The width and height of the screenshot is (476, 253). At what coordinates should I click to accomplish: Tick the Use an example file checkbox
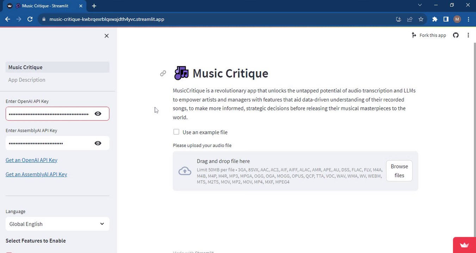click(x=176, y=132)
